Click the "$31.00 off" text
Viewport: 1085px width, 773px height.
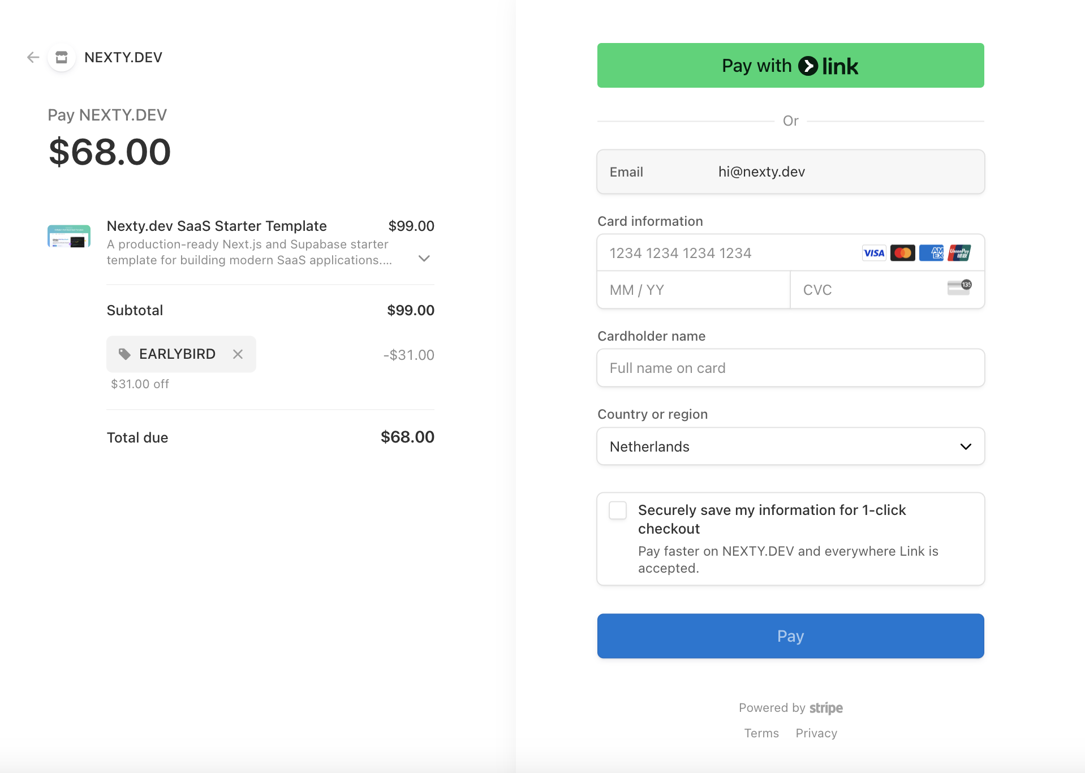140,384
